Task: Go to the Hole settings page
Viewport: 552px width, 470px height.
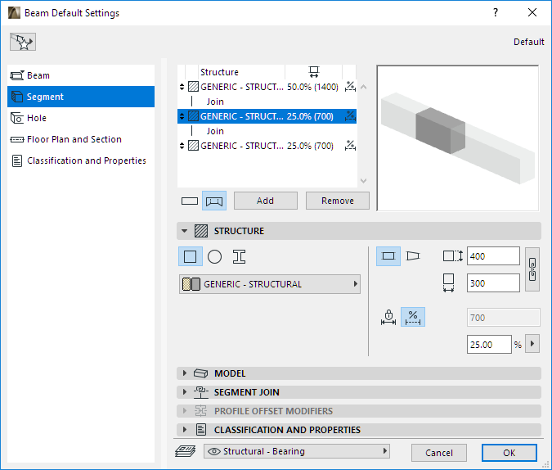Action: (81, 118)
